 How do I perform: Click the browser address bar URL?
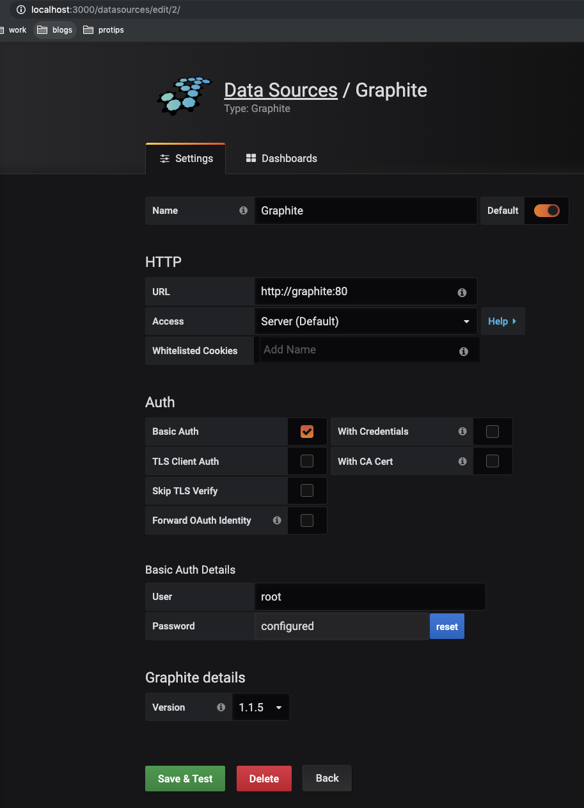pos(106,10)
